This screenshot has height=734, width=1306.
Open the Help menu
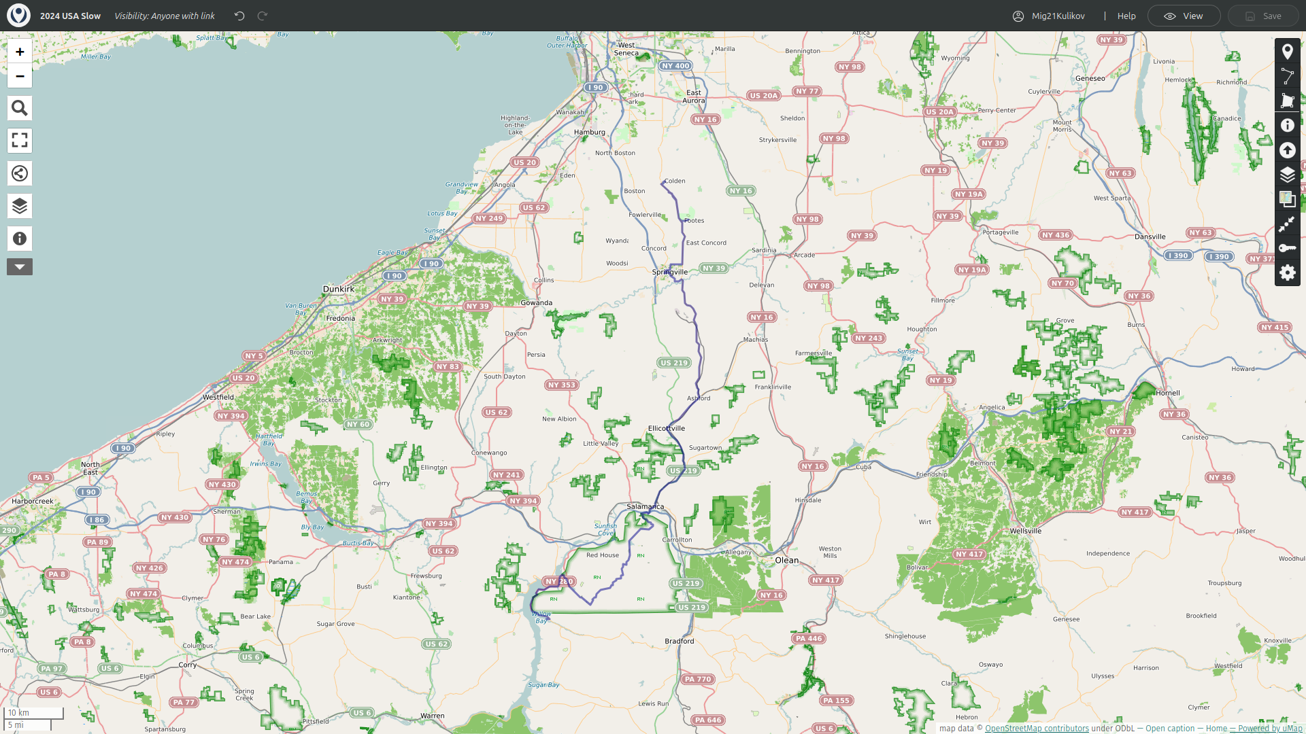(x=1126, y=16)
